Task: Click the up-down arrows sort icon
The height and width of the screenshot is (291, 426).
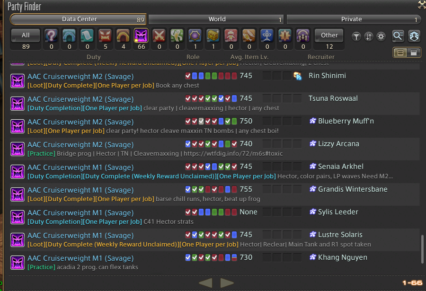Action: 369,36
